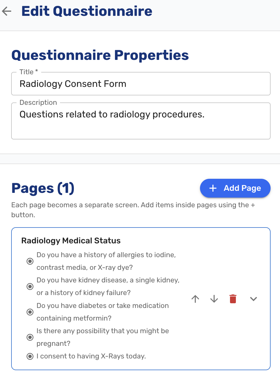Move Radiology Medical Status page up
280x374 pixels.
coord(195,299)
